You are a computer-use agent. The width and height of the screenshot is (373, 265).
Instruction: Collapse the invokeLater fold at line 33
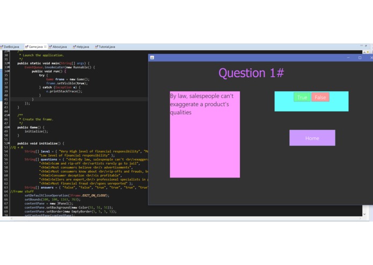pos(9,67)
